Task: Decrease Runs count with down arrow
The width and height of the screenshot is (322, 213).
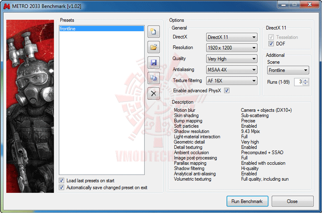Action: pyautogui.click(x=305, y=84)
